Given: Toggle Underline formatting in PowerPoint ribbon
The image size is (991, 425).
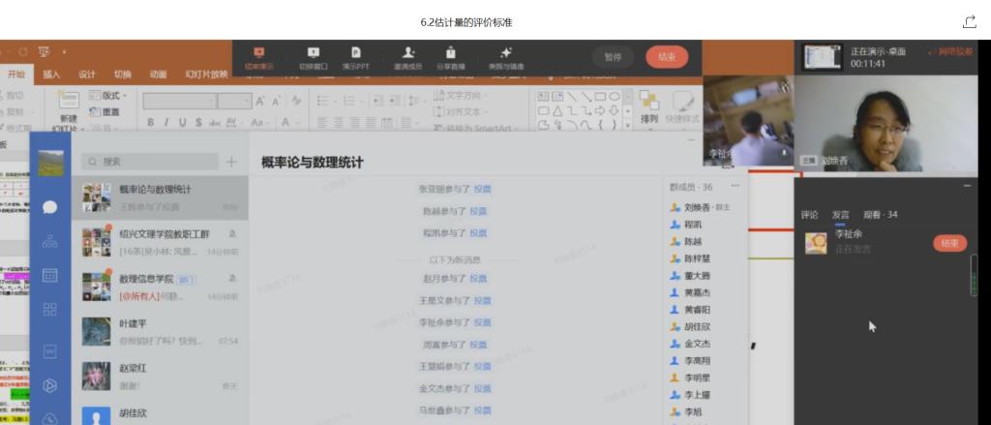Looking at the screenshot, I should click(x=182, y=123).
